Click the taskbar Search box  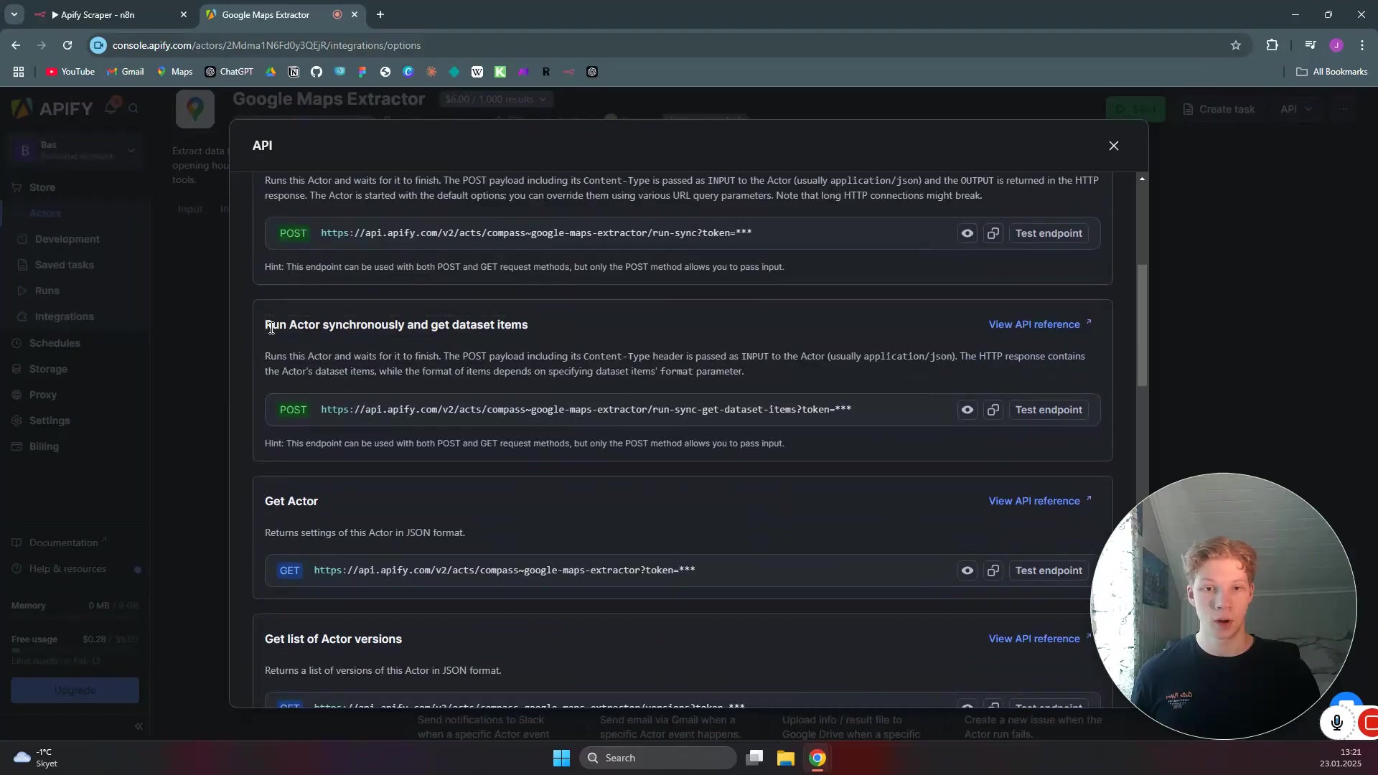(658, 758)
